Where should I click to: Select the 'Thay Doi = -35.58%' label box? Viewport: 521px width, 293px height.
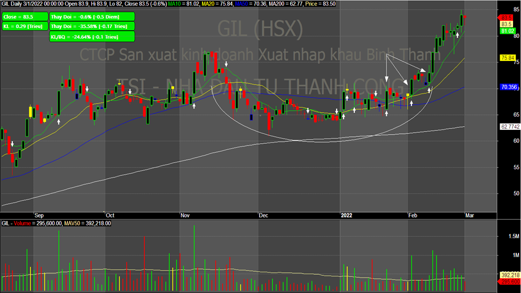click(x=91, y=26)
